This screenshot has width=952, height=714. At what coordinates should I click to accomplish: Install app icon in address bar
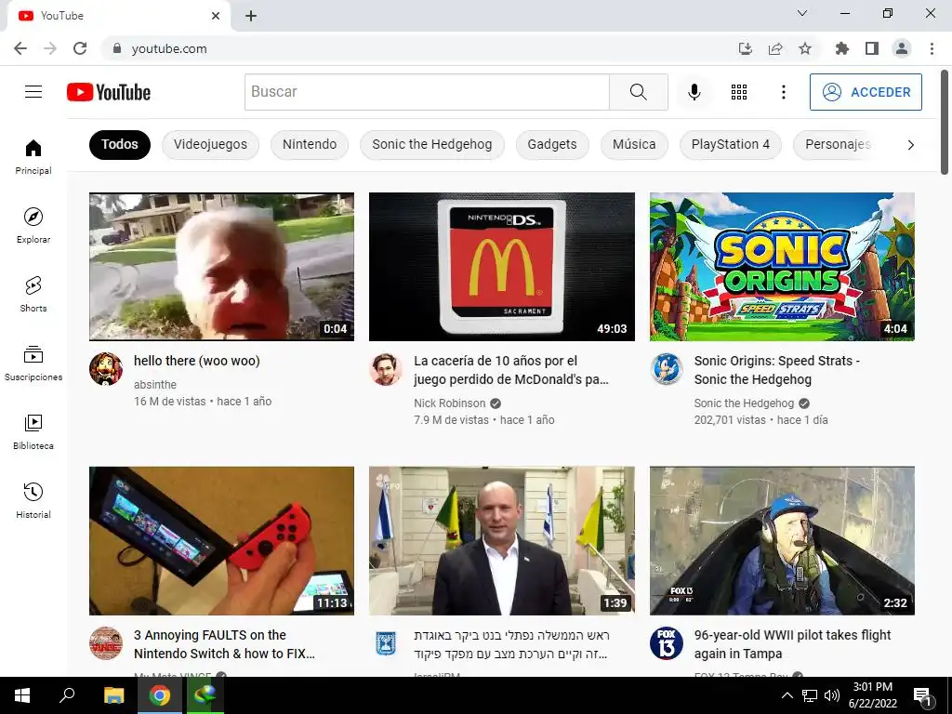click(746, 48)
